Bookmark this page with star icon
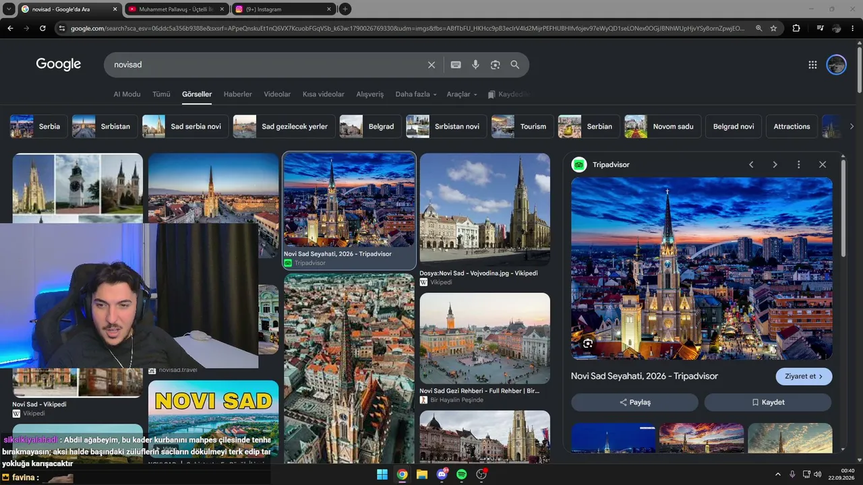 coord(773,28)
